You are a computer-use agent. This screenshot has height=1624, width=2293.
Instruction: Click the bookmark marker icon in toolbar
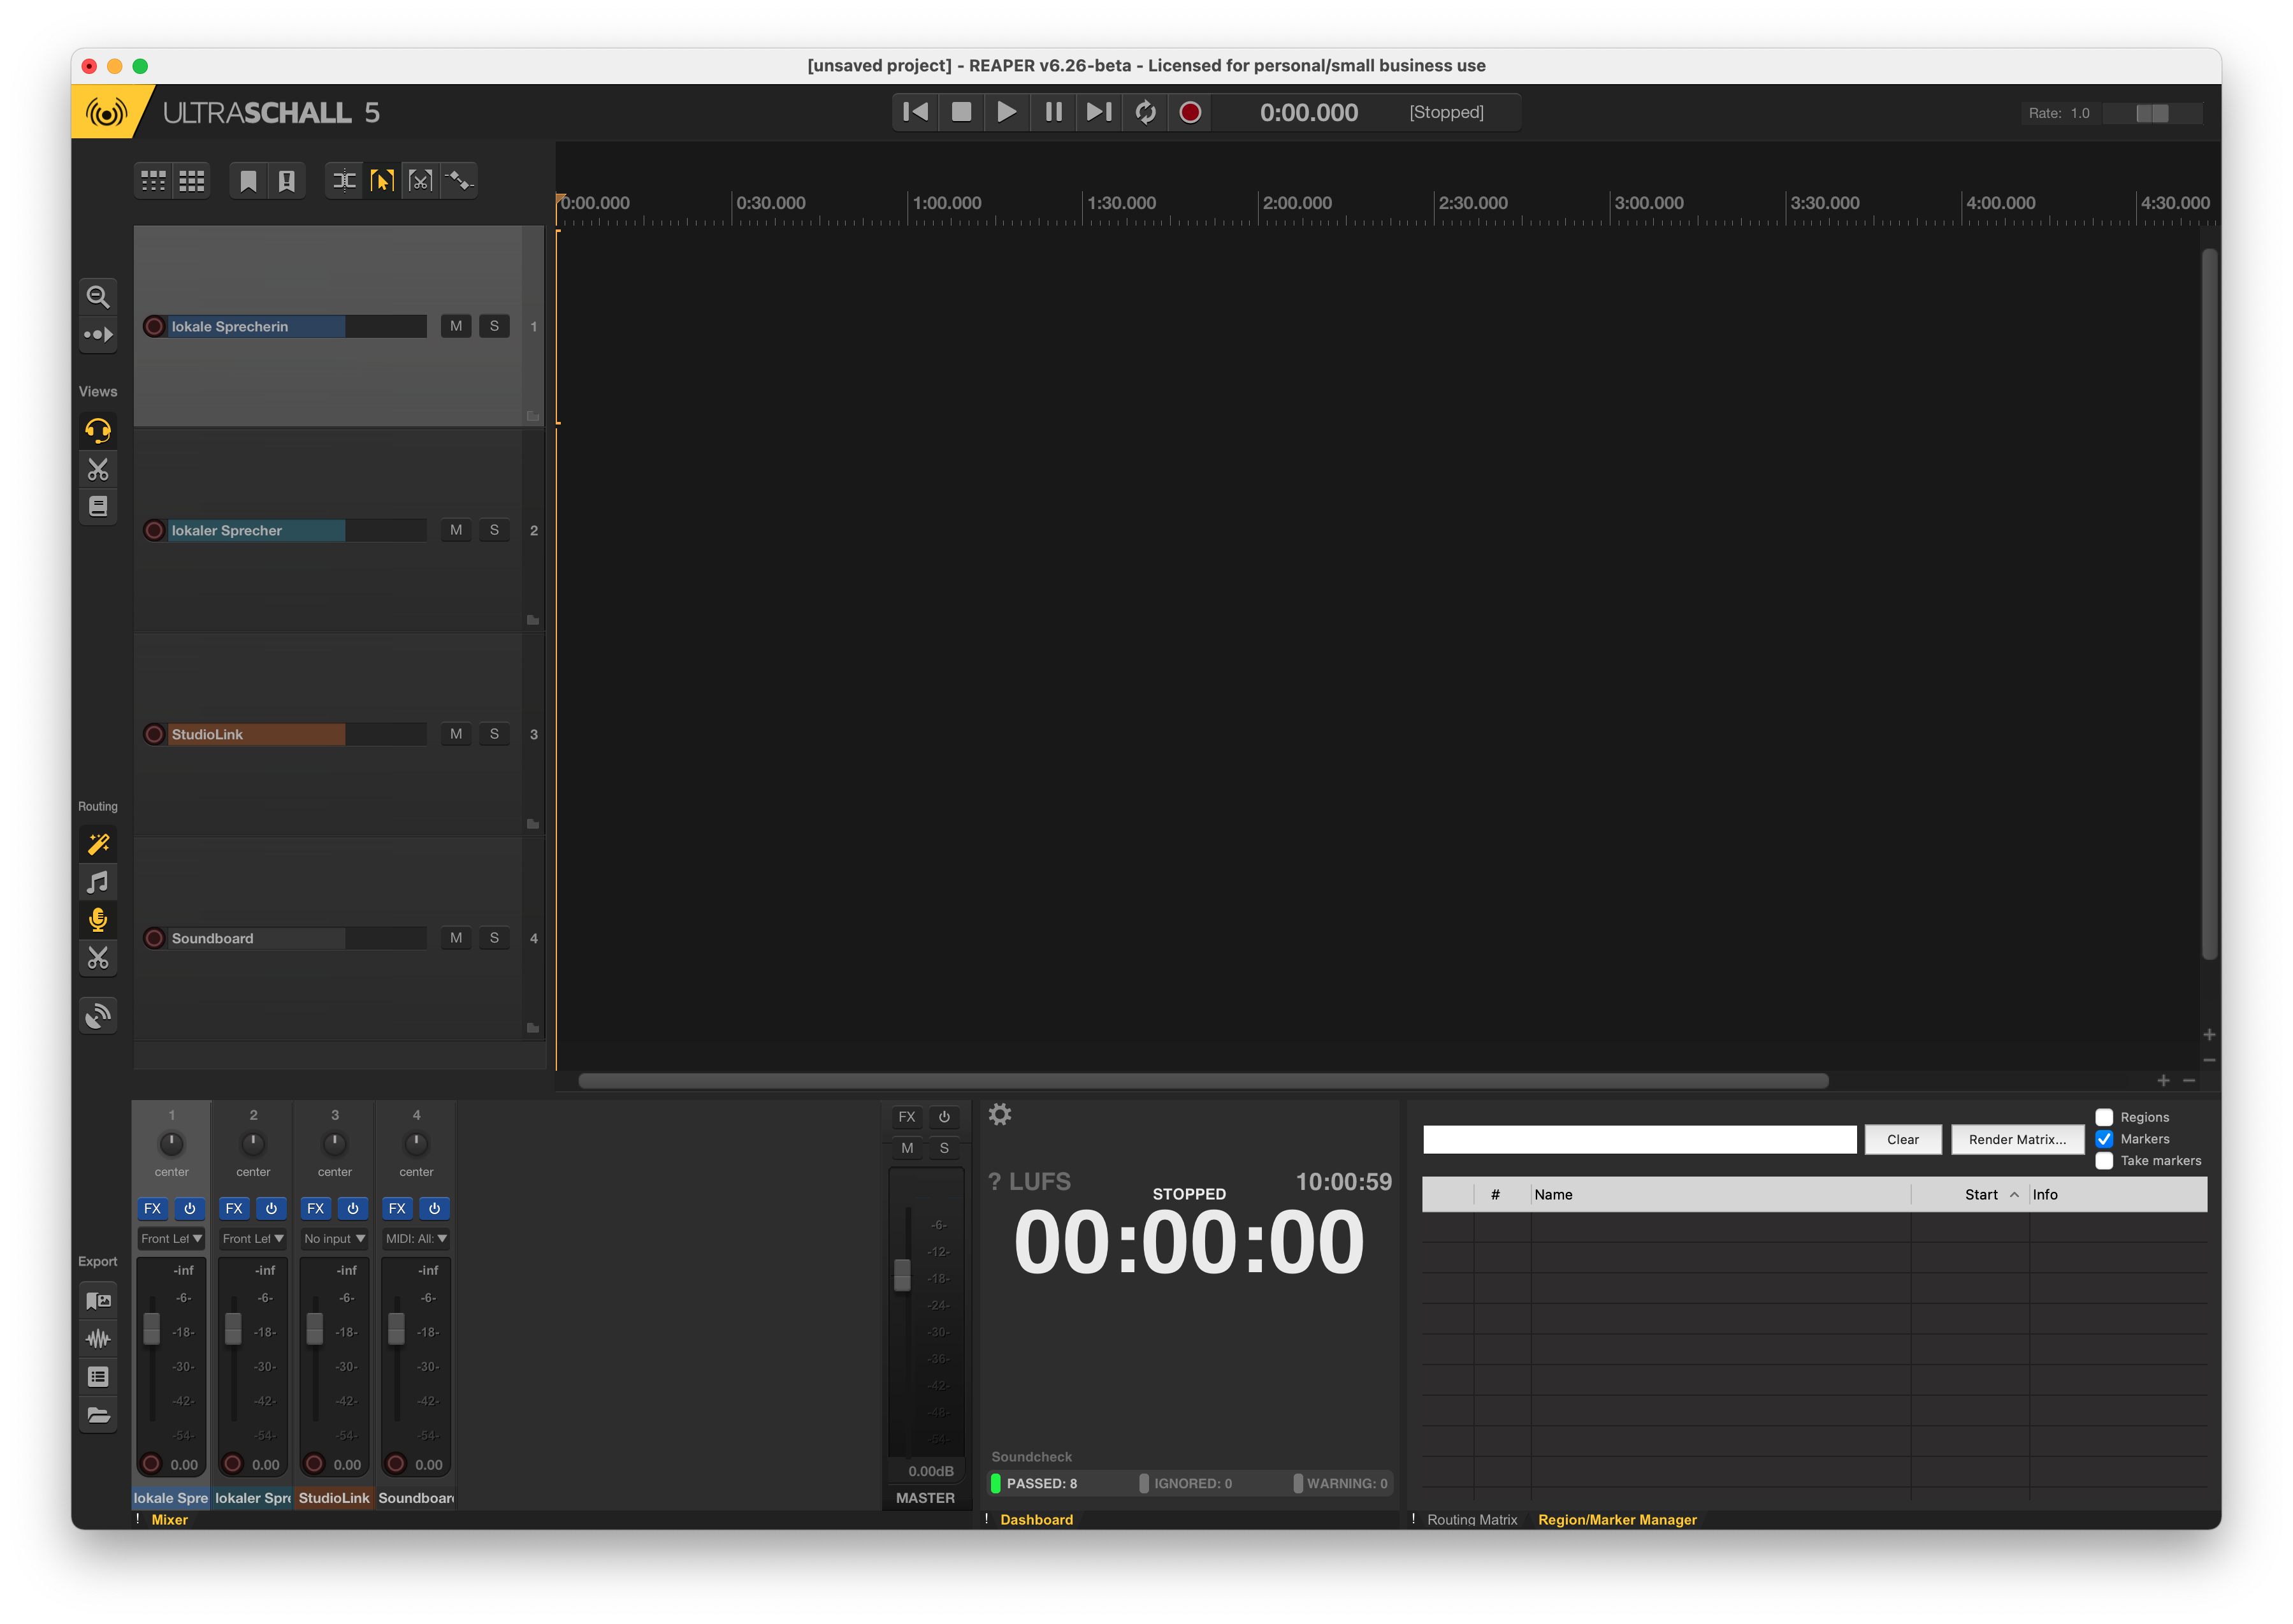[x=248, y=181]
